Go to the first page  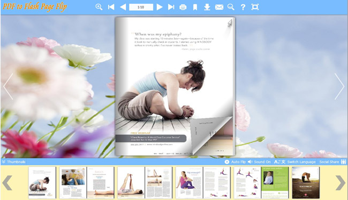tap(111, 7)
